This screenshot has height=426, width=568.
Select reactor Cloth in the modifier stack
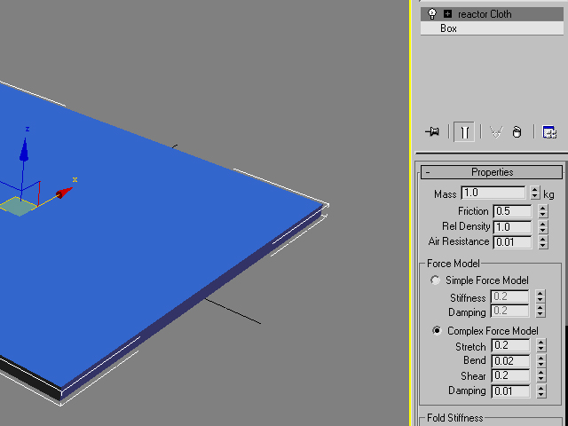tap(484, 14)
